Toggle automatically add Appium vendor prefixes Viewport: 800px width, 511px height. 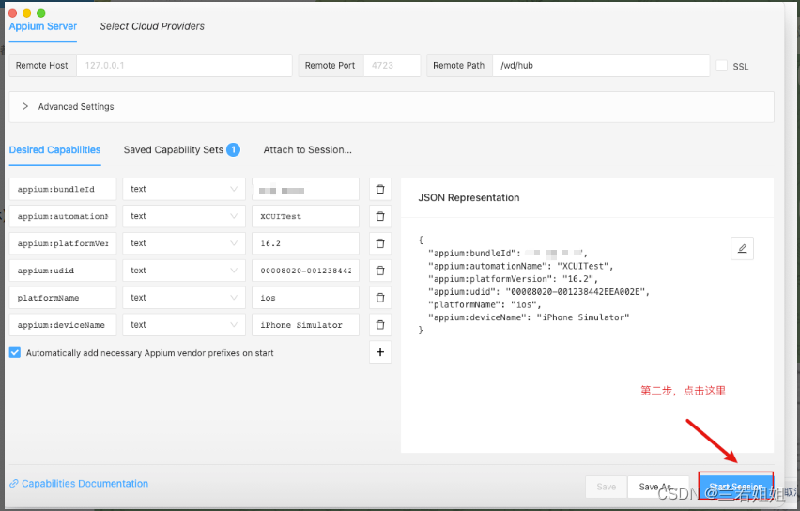click(15, 352)
